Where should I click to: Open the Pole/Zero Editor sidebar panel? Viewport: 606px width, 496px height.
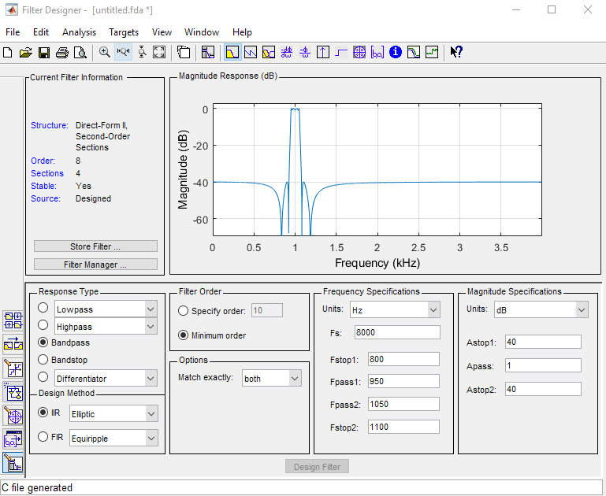(13, 416)
